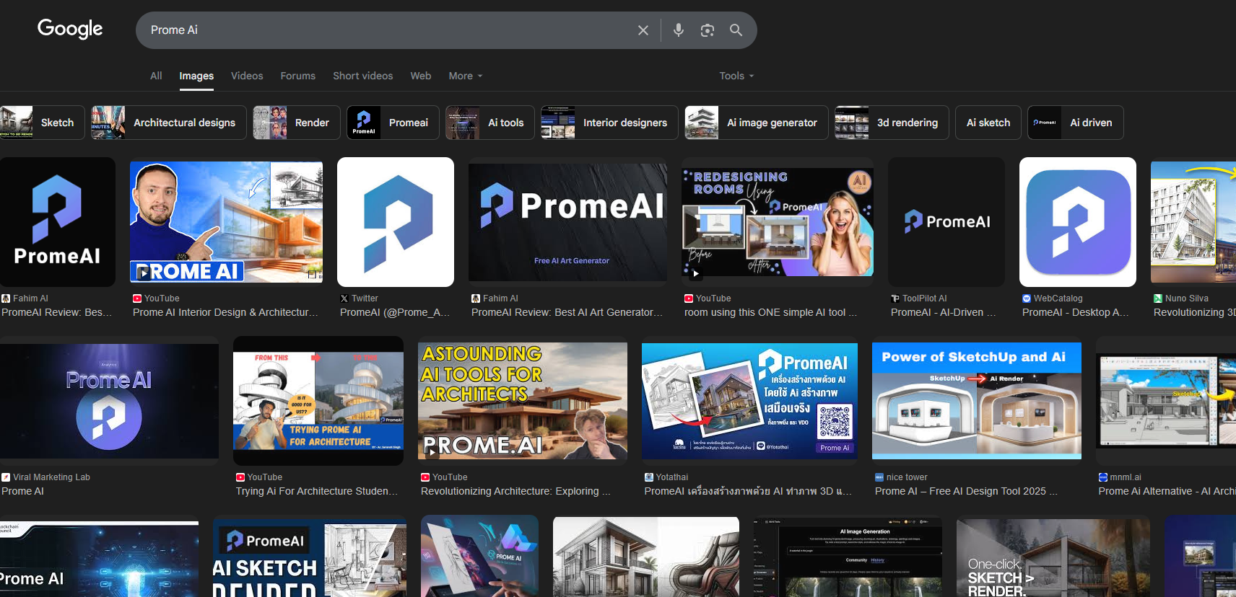This screenshot has width=1236, height=597.
Task: Switch to the Web tab
Action: click(421, 76)
